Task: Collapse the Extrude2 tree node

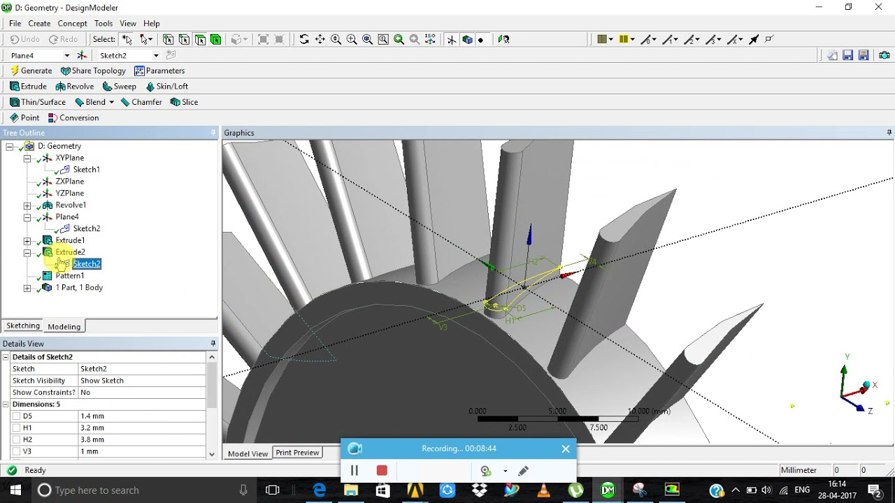Action: [x=27, y=252]
